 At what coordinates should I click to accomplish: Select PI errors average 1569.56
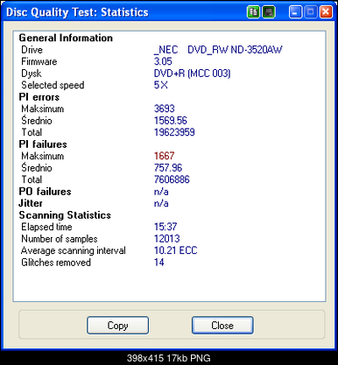coord(171,121)
